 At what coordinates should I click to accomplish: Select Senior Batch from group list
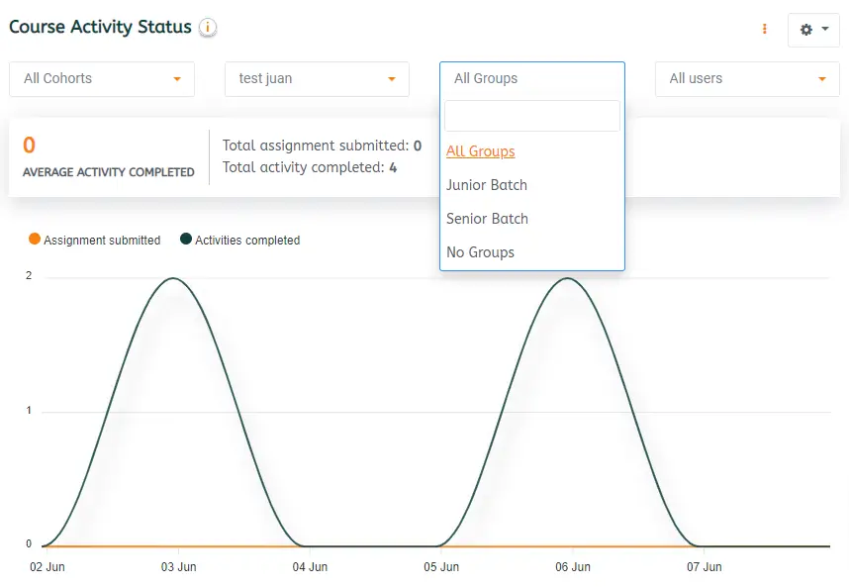click(487, 219)
